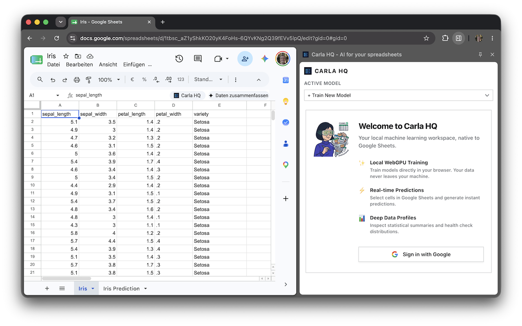Select column E header
522x326 pixels.
219,106
